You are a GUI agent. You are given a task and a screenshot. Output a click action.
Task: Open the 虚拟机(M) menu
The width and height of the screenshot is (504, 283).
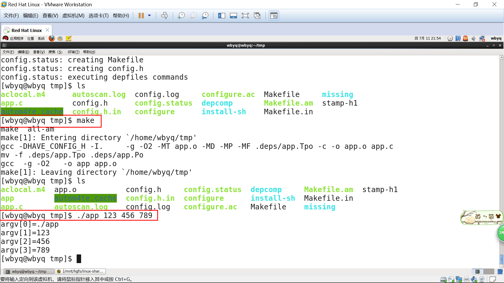point(73,16)
